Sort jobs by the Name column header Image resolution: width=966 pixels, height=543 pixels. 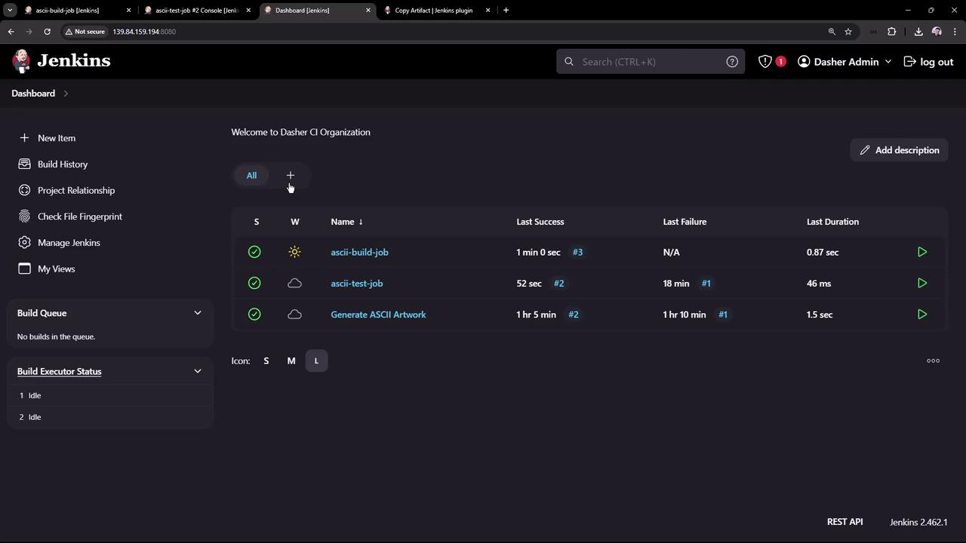[x=347, y=222]
